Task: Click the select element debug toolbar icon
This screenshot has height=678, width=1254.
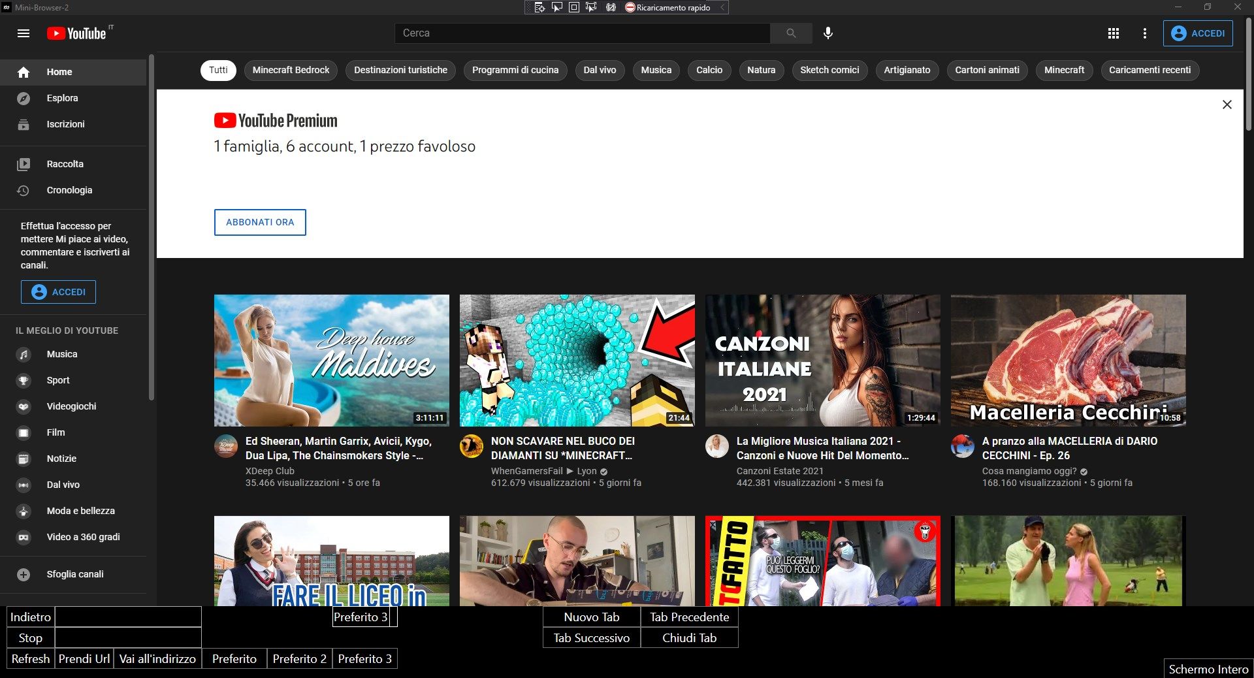Action: [557, 7]
